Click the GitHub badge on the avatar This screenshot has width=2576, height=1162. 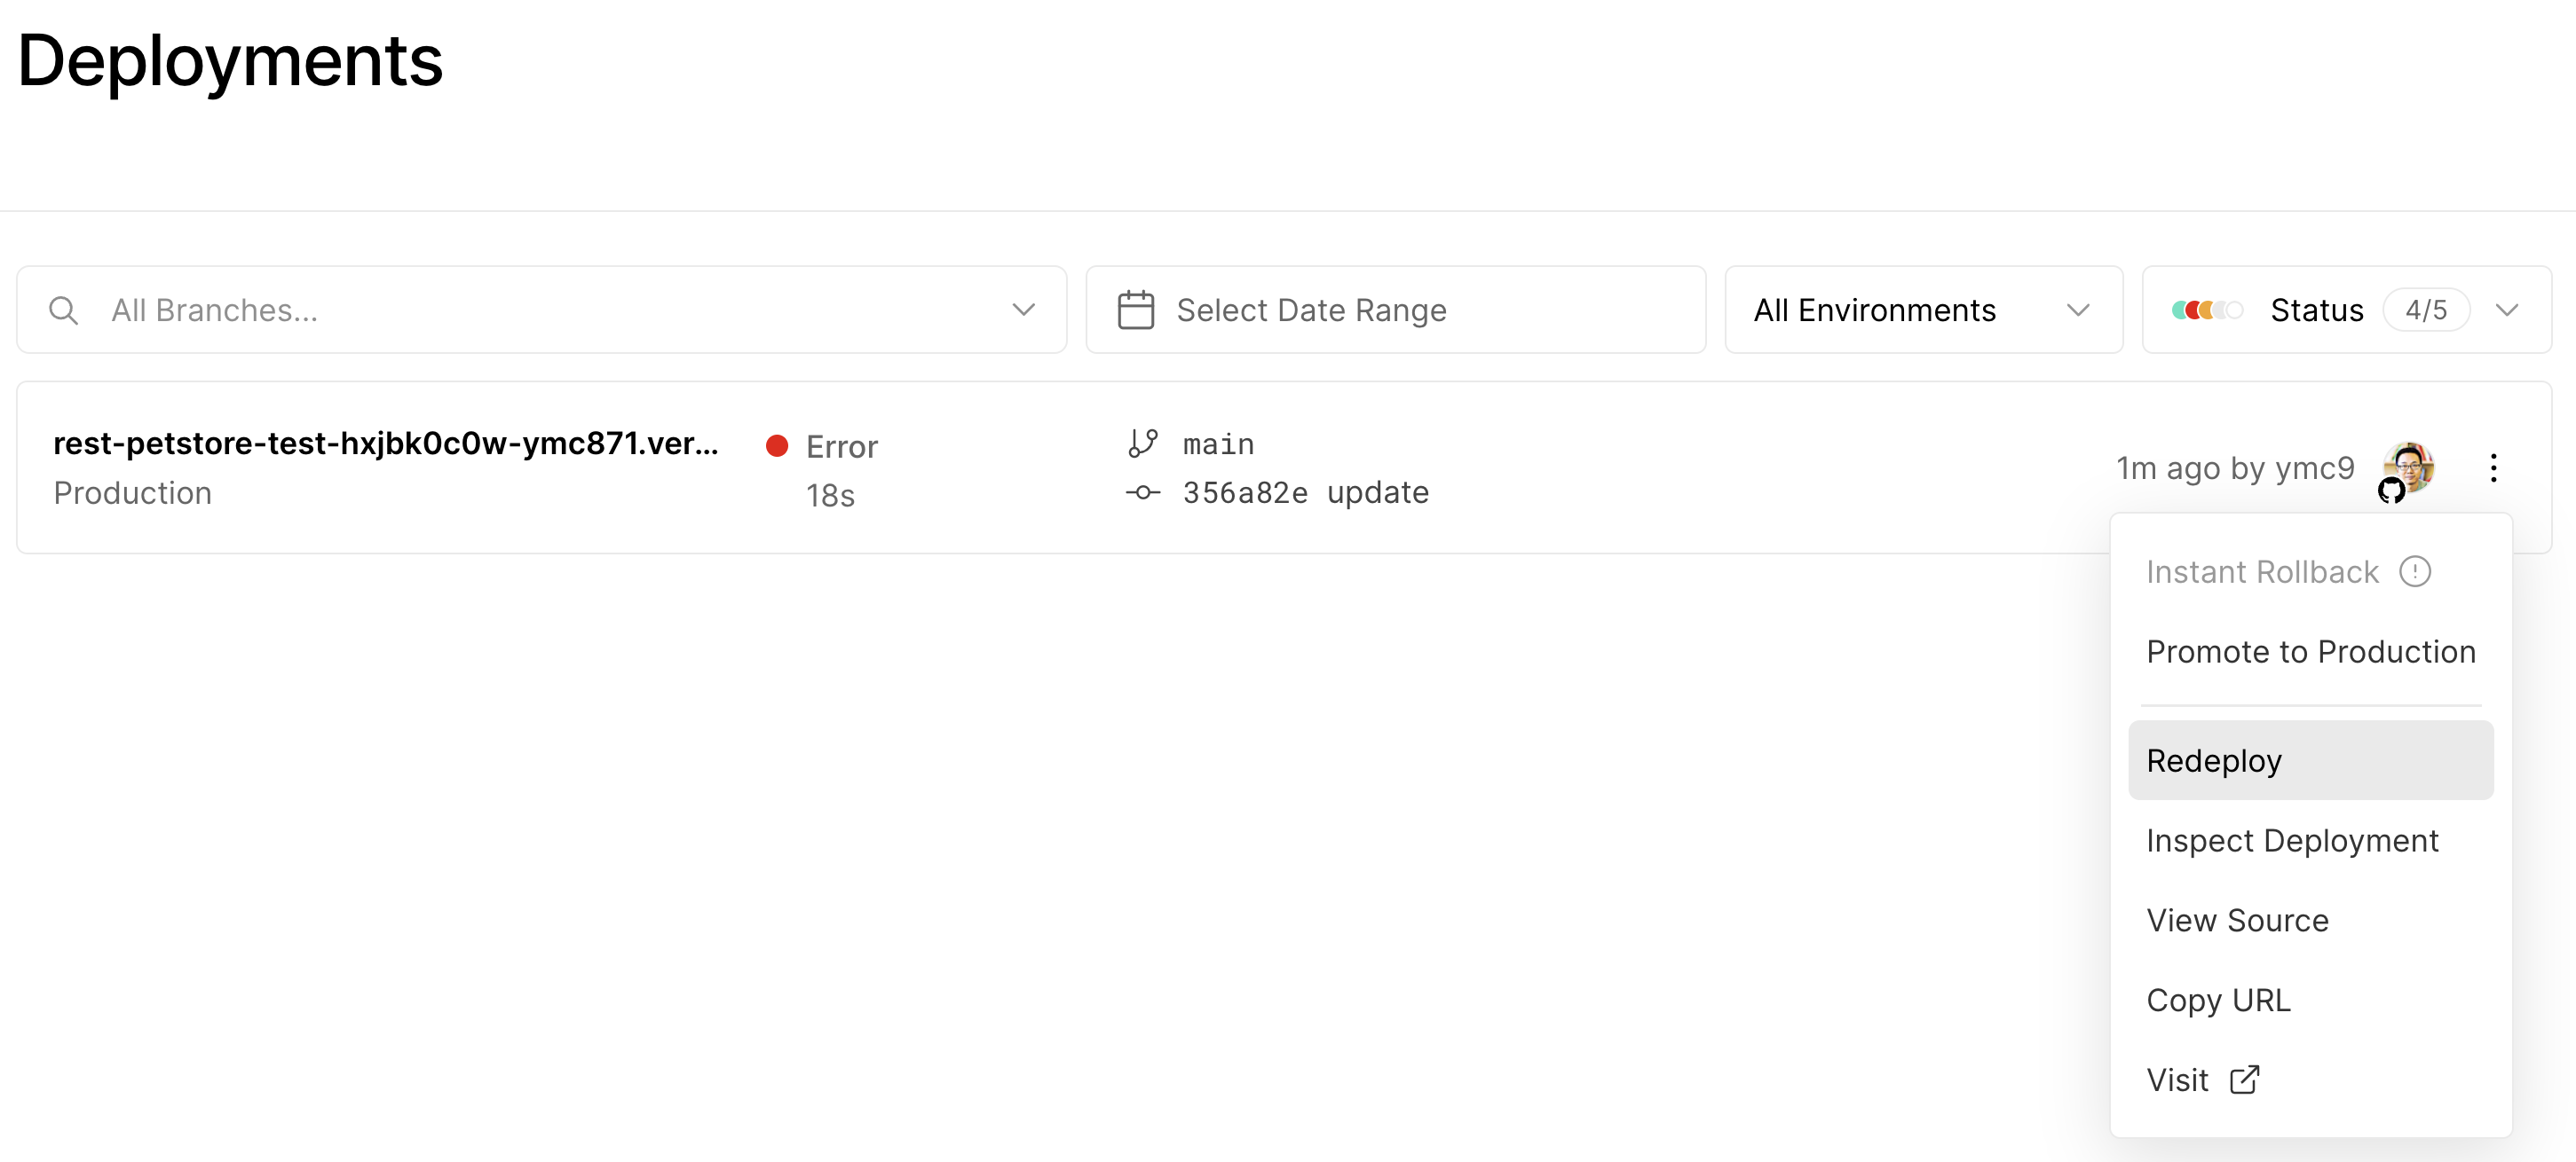2391,491
